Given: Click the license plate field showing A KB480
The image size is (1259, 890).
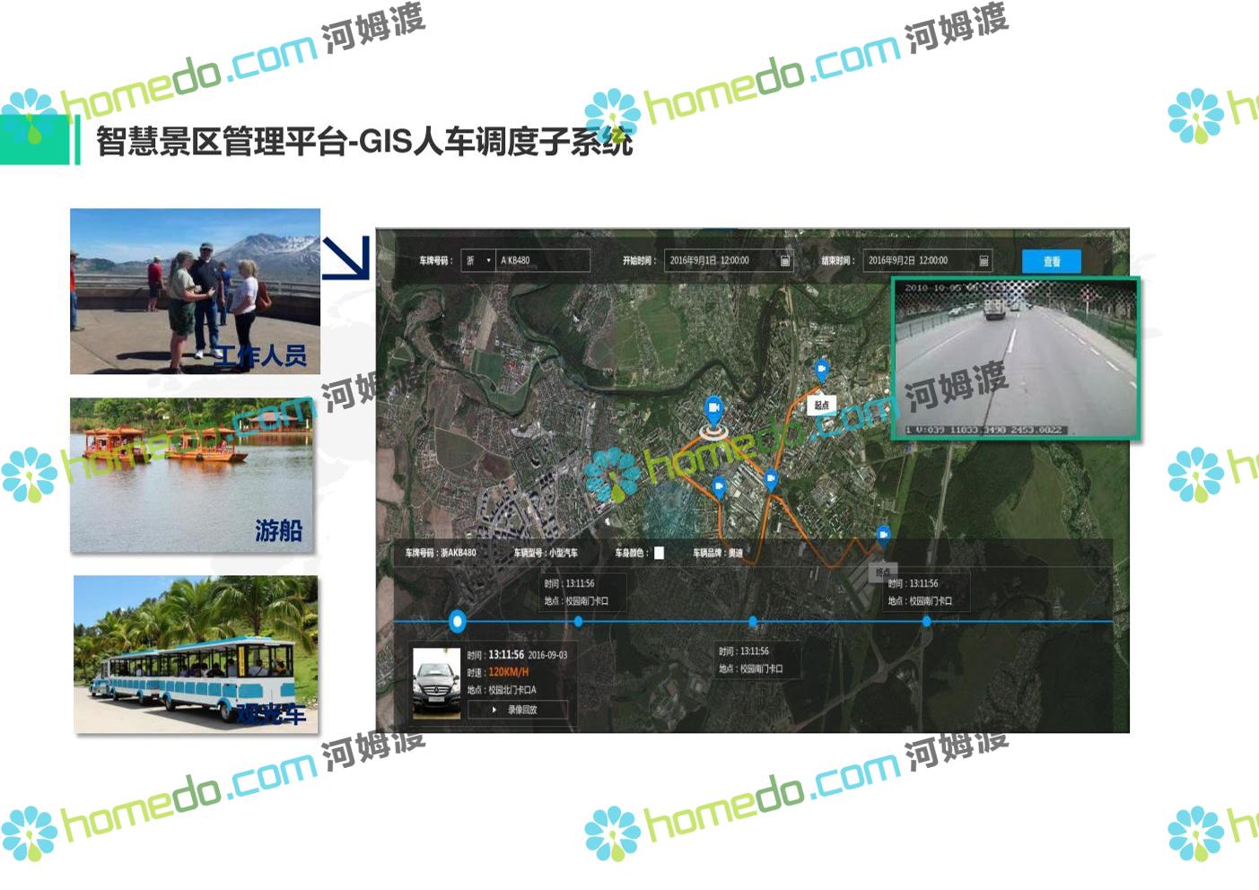Looking at the screenshot, I should point(543,261).
